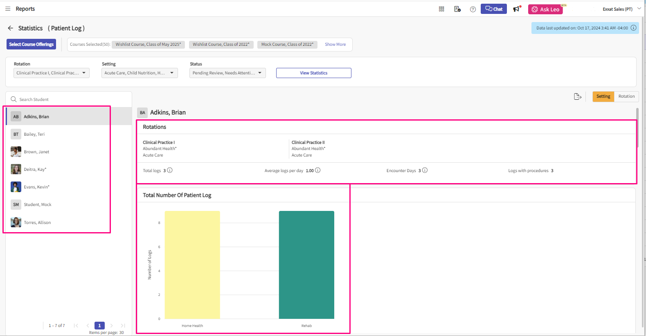The image size is (646, 336).
Task: Expand the Setting filter dropdown
Action: coord(140,73)
